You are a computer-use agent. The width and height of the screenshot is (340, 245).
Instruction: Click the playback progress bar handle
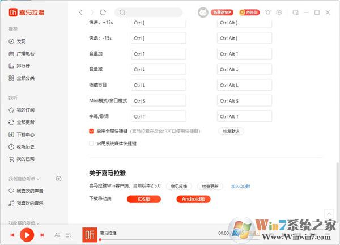pyautogui.click(x=100, y=240)
